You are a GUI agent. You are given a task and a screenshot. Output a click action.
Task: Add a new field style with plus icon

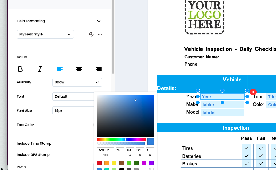(x=91, y=34)
